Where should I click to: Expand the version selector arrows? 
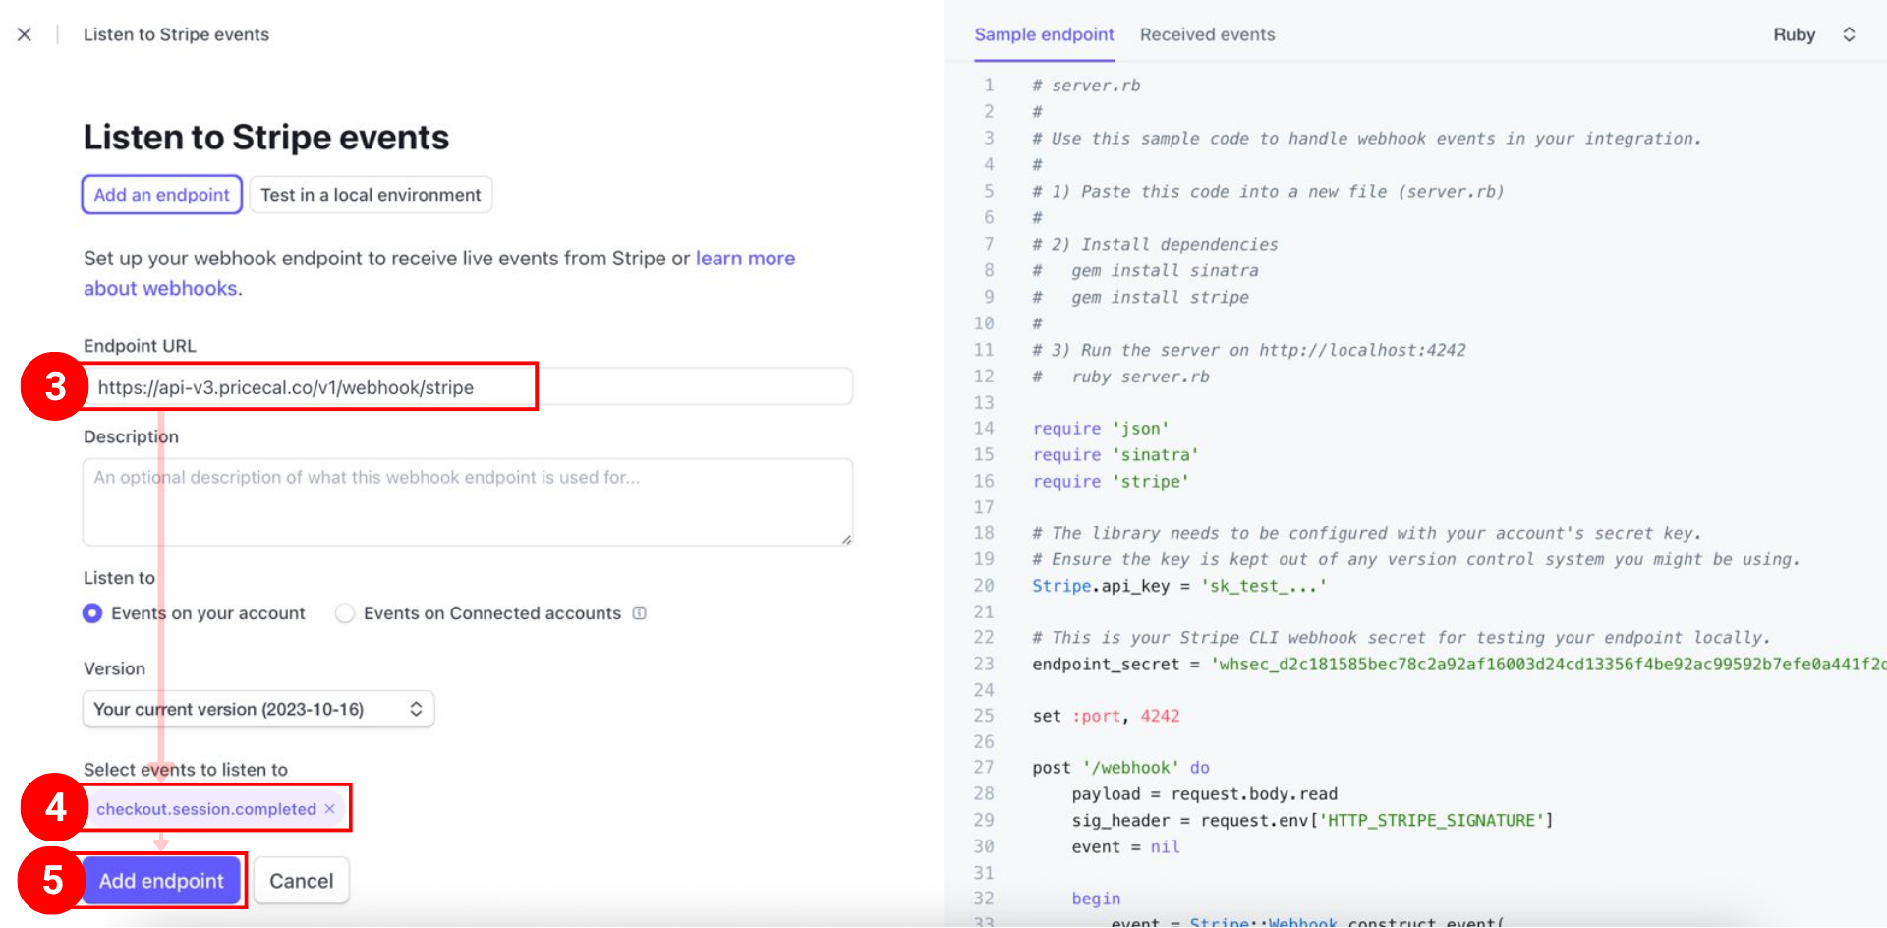(x=416, y=709)
